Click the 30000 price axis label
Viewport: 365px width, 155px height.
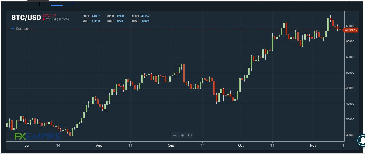(350, 135)
